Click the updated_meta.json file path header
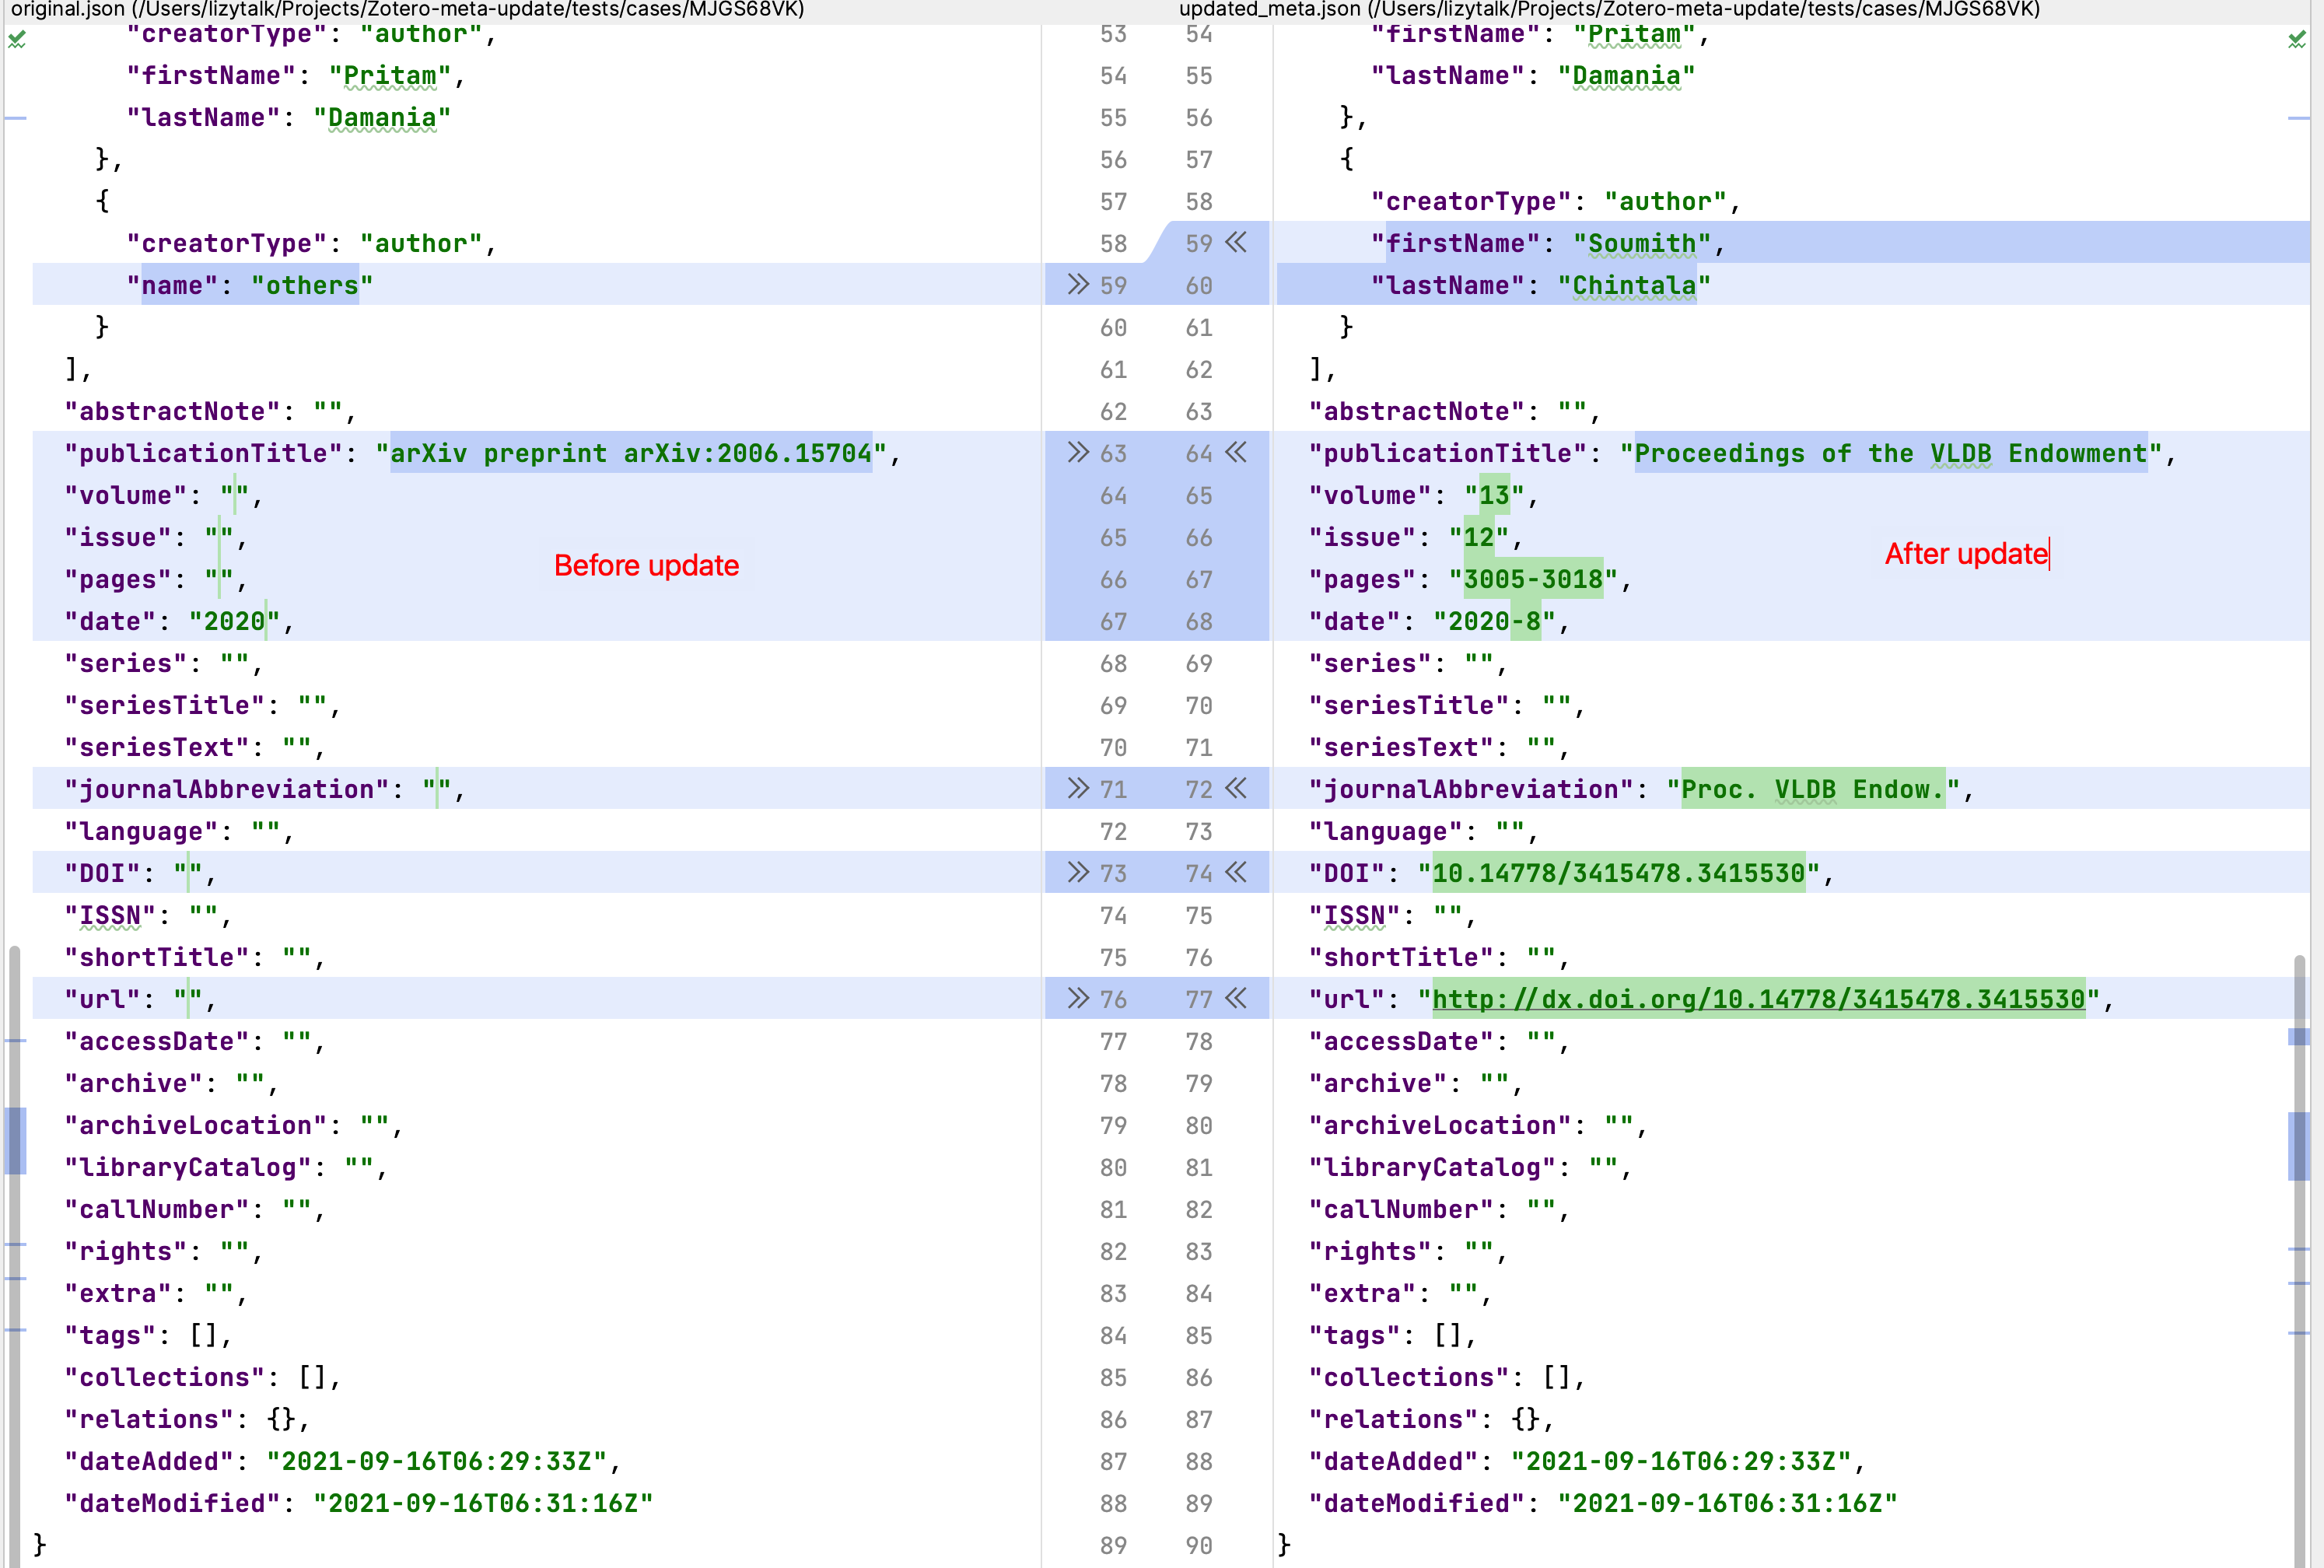 pos(1609,10)
